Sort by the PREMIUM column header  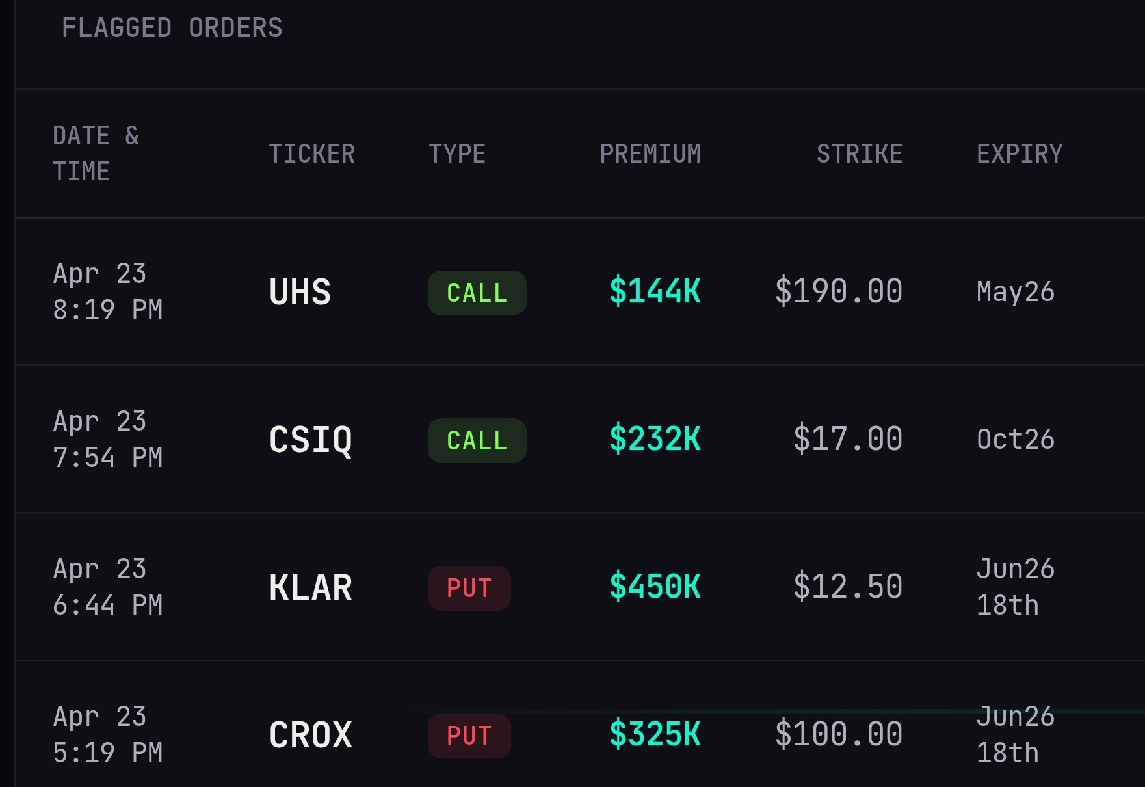click(650, 154)
